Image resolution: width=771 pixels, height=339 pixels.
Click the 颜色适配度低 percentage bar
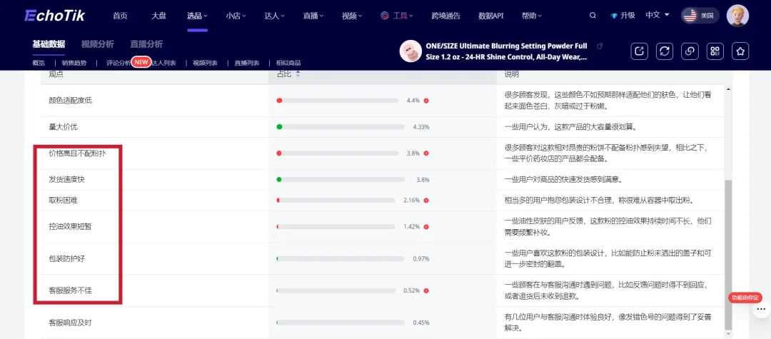click(337, 101)
